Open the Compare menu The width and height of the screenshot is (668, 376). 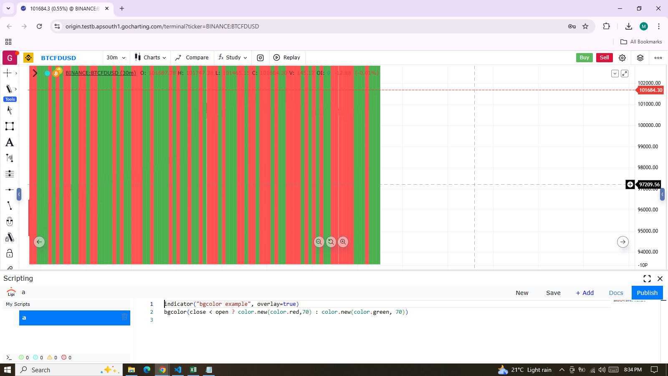click(x=192, y=58)
